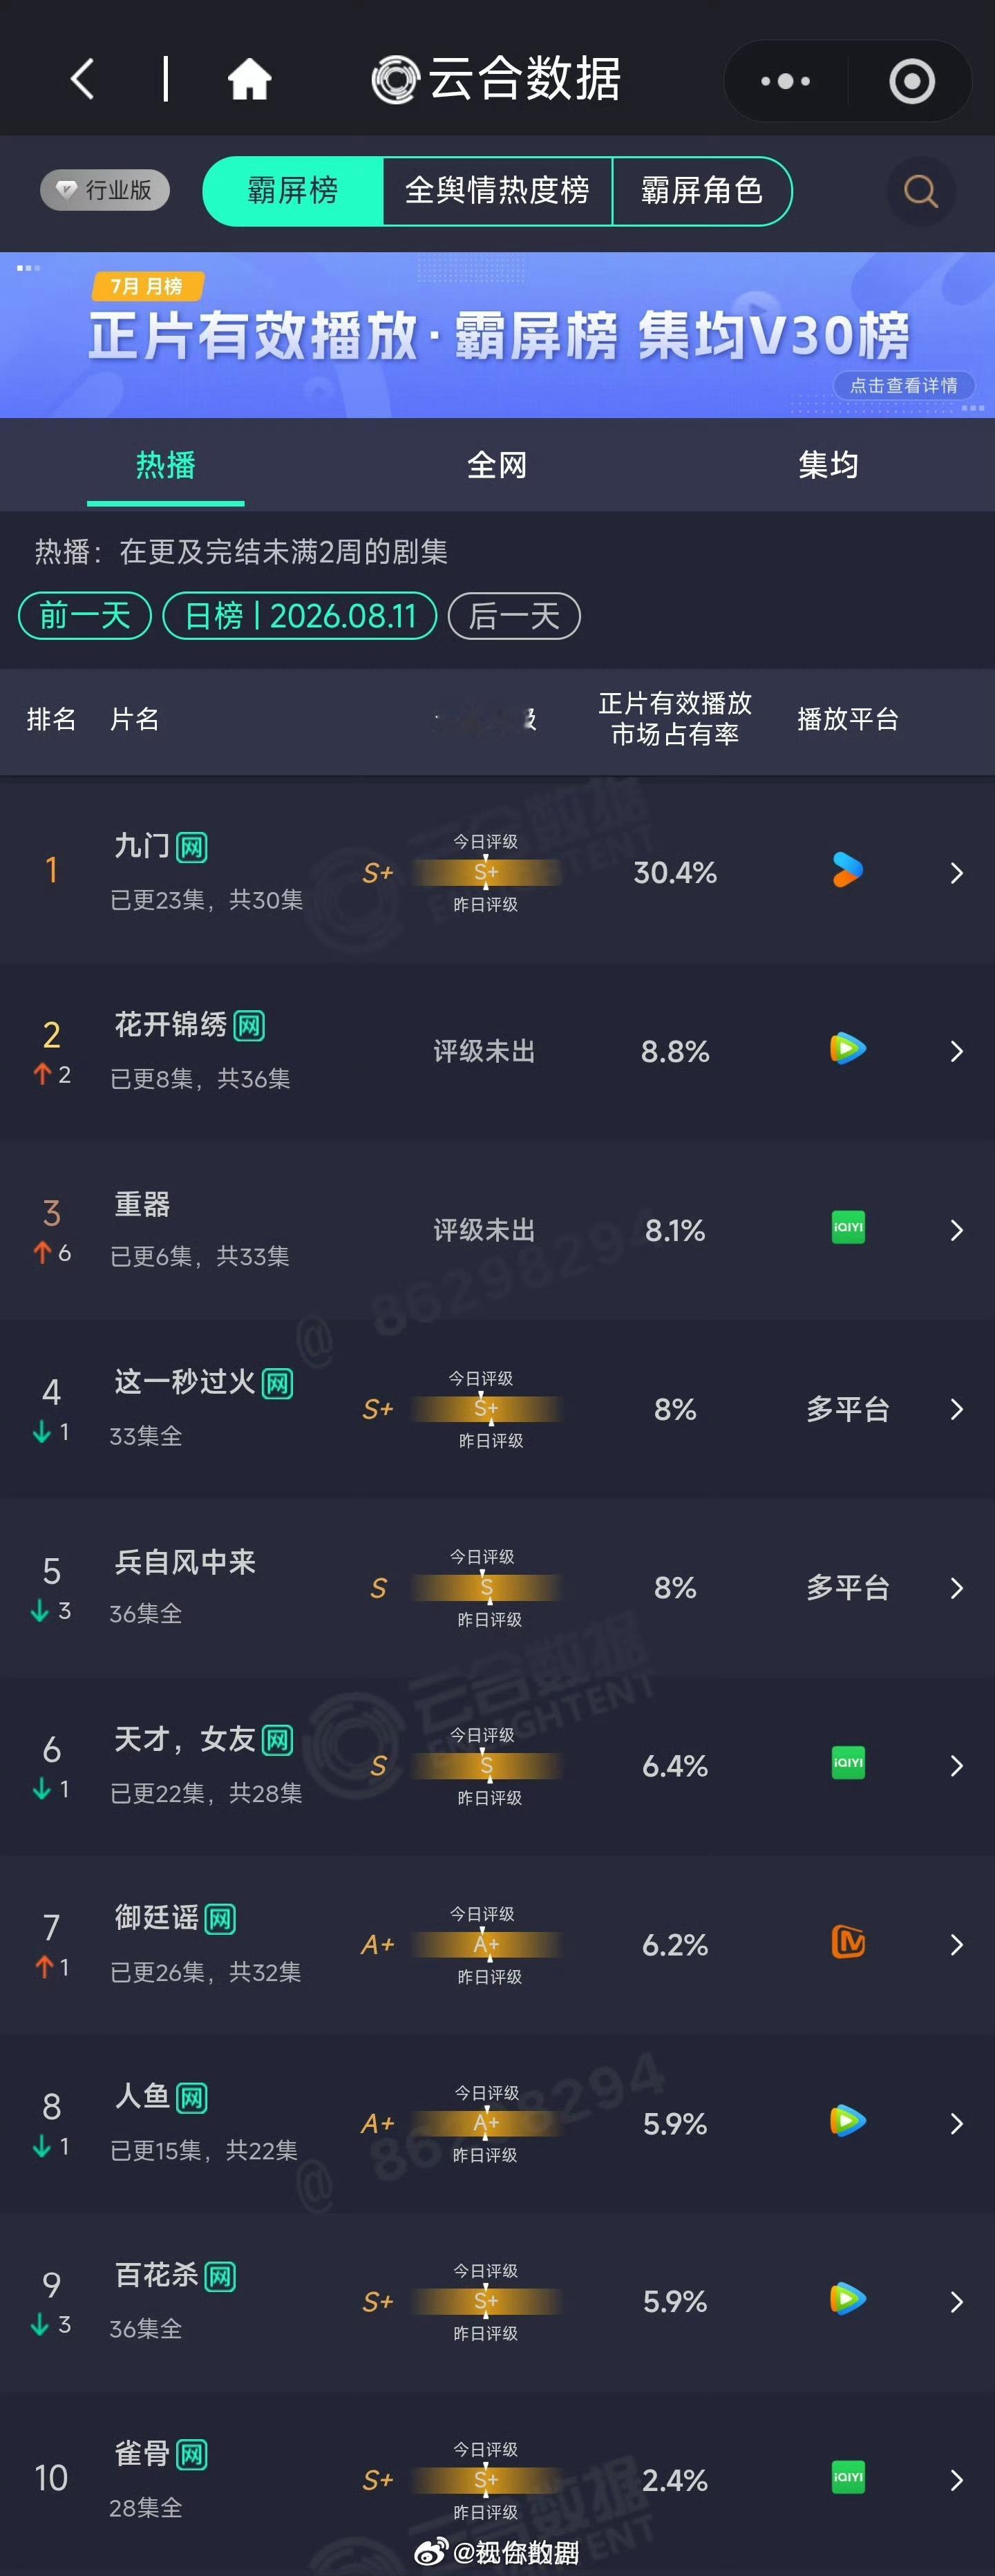Screen dimensions: 995x2576
Task: Go to 前一天 previous day
Action: tap(85, 615)
